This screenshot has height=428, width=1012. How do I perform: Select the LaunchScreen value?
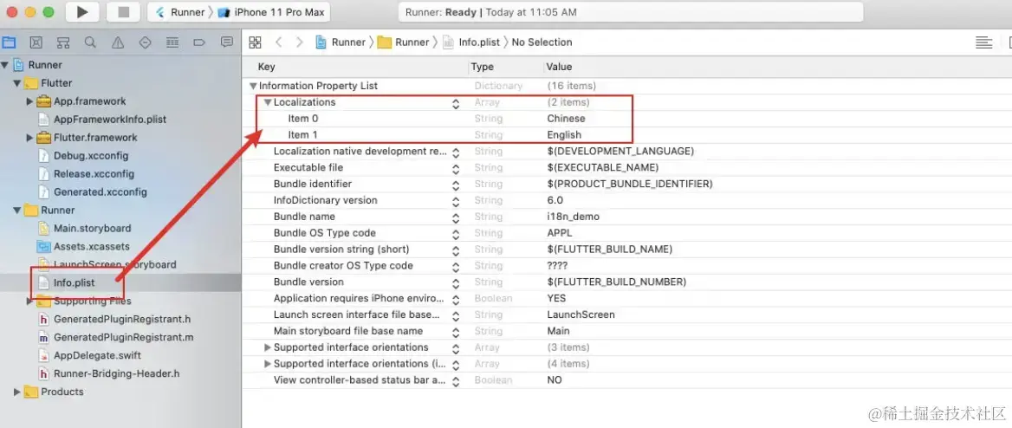(x=581, y=315)
